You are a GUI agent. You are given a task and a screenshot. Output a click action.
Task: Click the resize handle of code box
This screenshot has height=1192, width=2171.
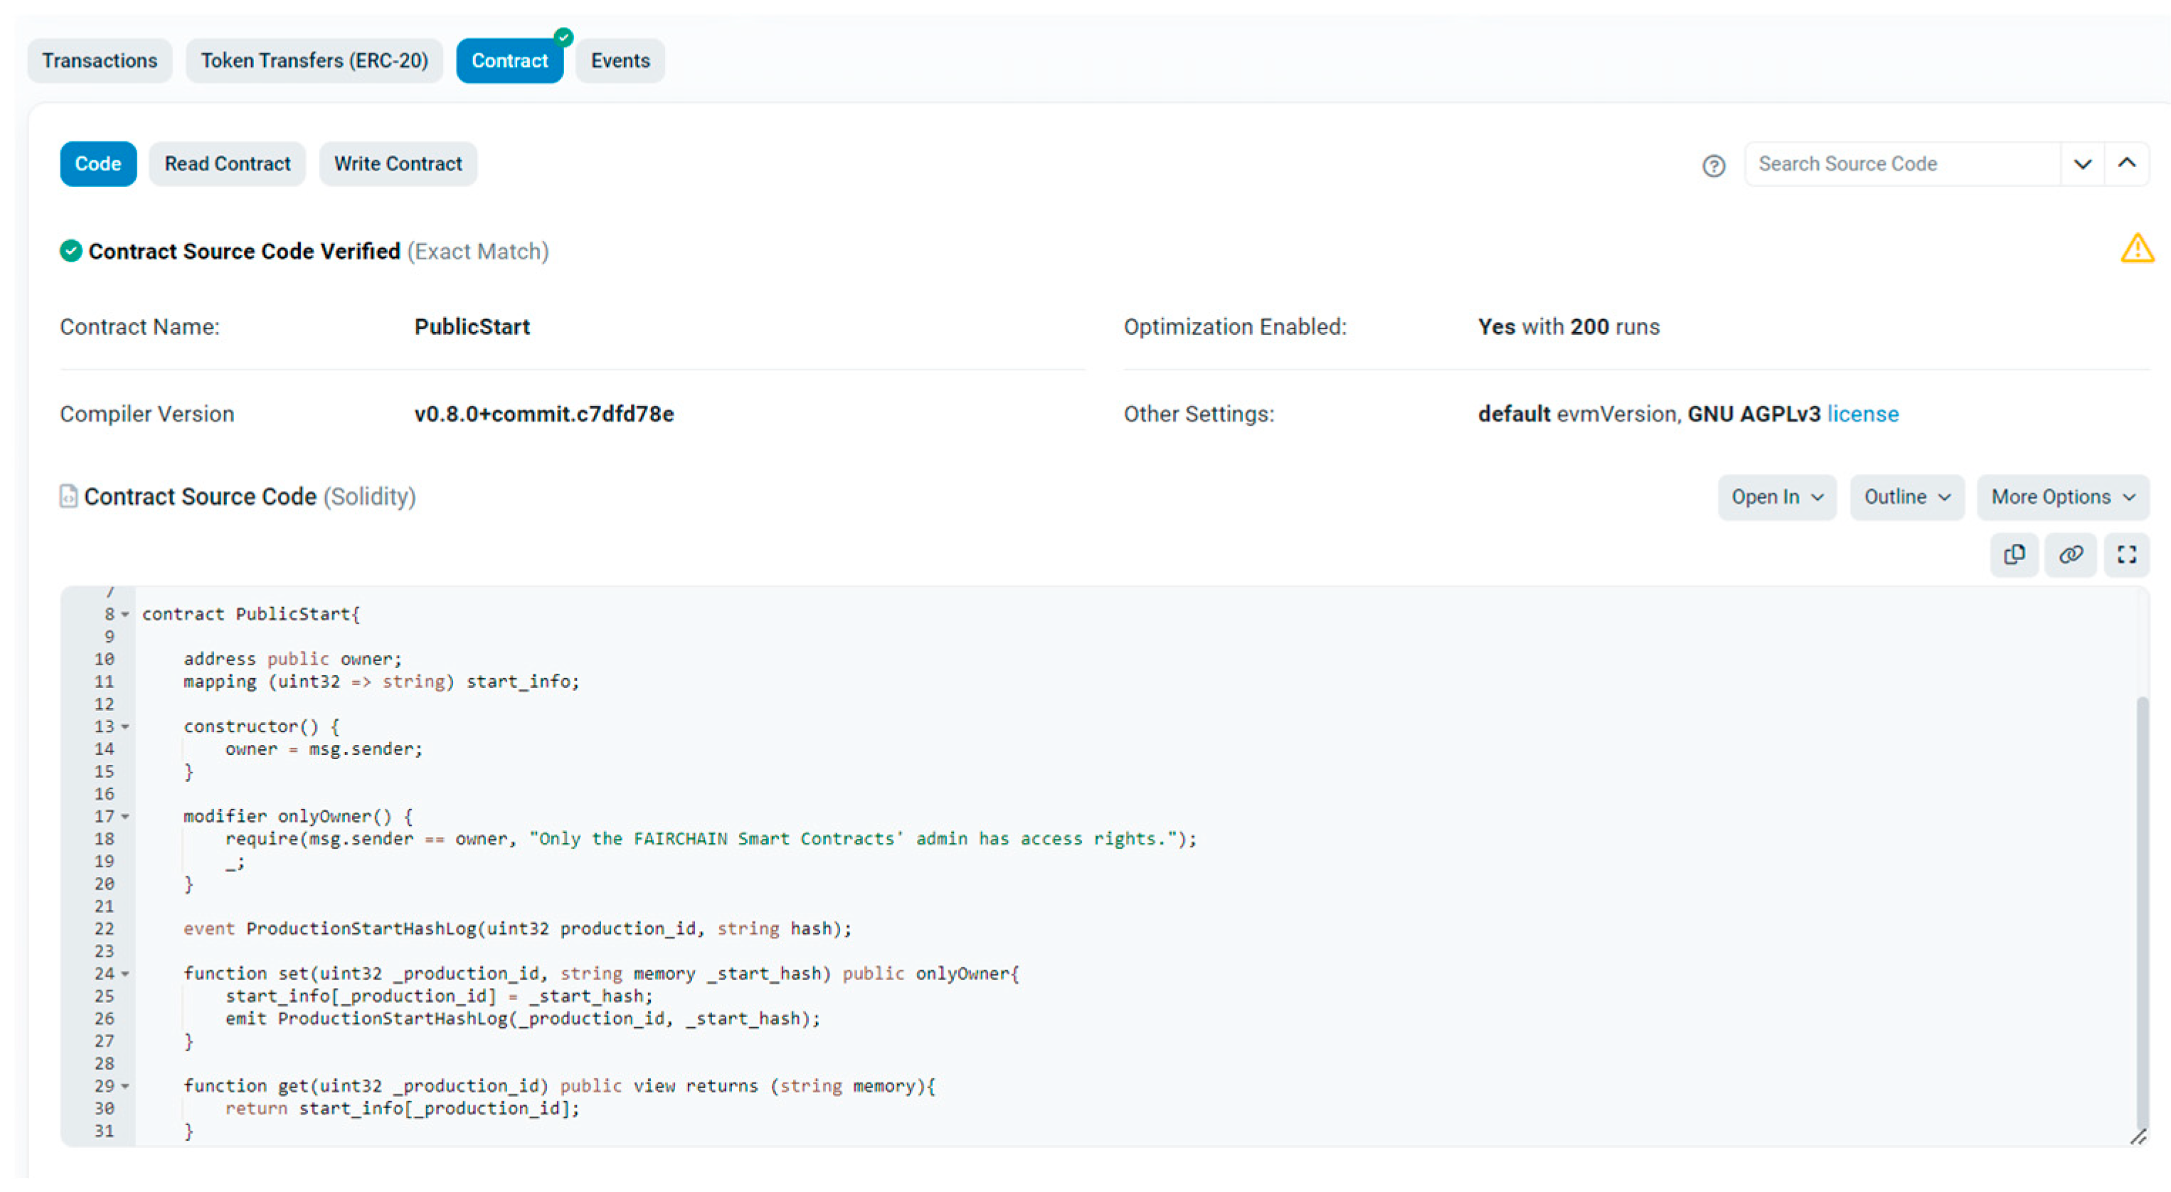point(2138,1137)
